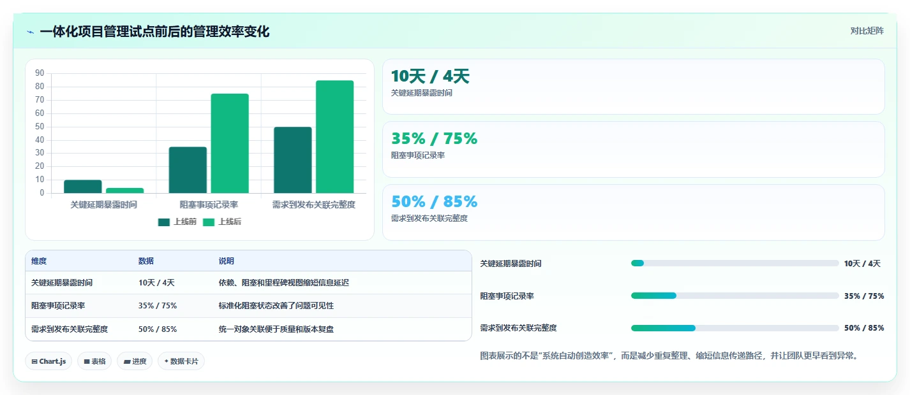Viewport: 910px width, 395px height.
Task: Click table cell 关键延期暴露时间
Action: [x=62, y=282]
